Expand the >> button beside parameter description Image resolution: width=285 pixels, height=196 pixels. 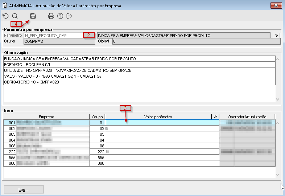point(276,35)
